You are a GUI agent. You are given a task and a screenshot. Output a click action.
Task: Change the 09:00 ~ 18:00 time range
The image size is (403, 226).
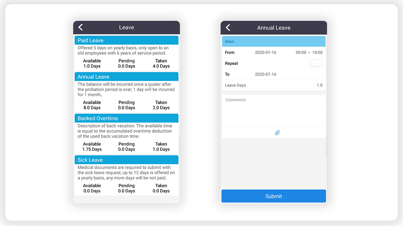point(309,52)
